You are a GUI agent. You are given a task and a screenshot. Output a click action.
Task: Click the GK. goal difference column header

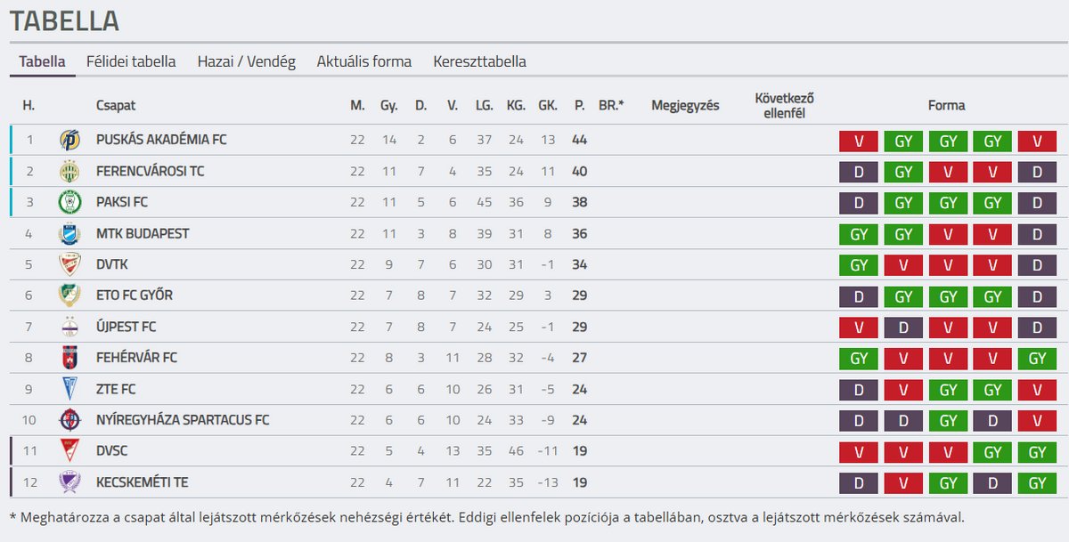tap(548, 105)
